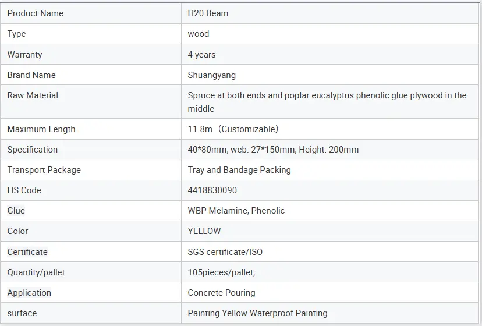Click the 'Product Name' label cell
This screenshot has height=326, width=482.
pyautogui.click(x=35, y=13)
